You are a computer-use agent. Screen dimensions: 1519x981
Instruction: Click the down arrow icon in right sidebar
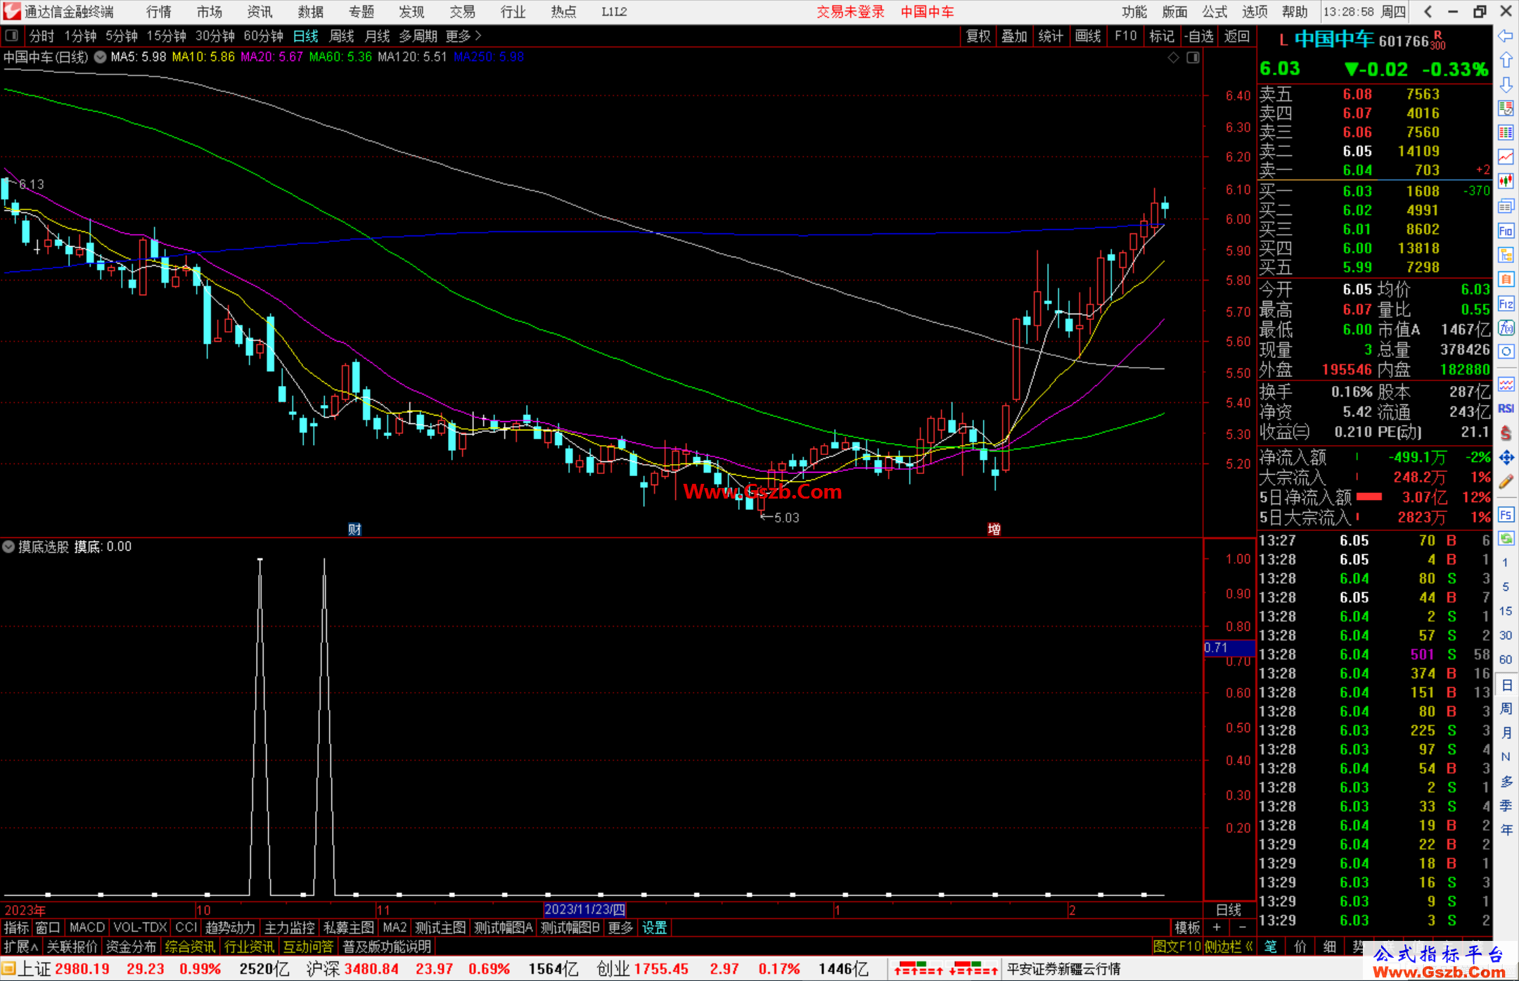[x=1506, y=84]
